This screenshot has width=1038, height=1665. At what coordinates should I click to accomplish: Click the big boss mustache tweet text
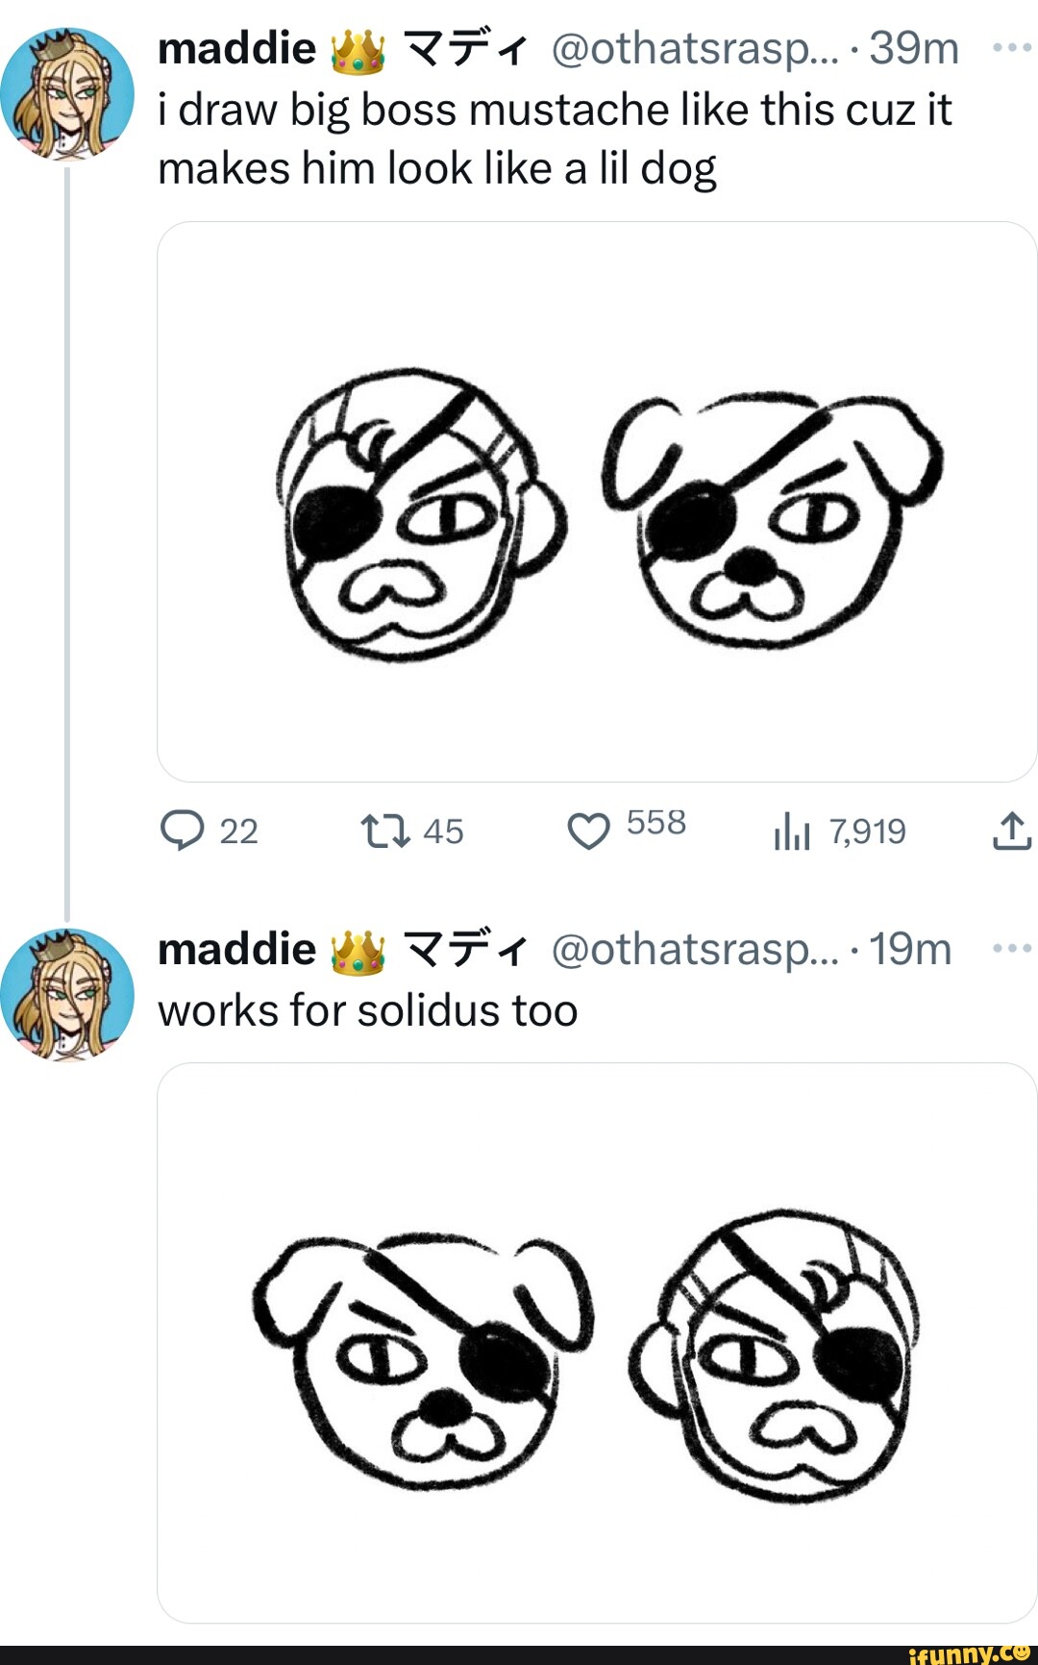pyautogui.click(x=554, y=139)
